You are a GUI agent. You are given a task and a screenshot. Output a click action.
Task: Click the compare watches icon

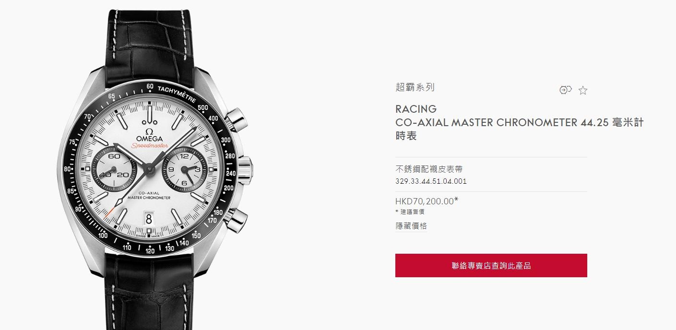(566, 90)
